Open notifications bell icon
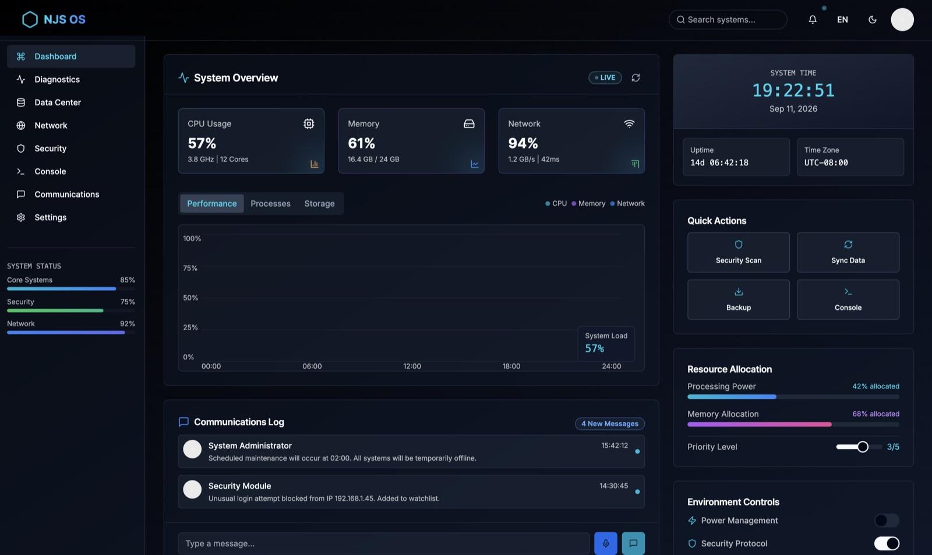The image size is (932, 555). click(813, 20)
